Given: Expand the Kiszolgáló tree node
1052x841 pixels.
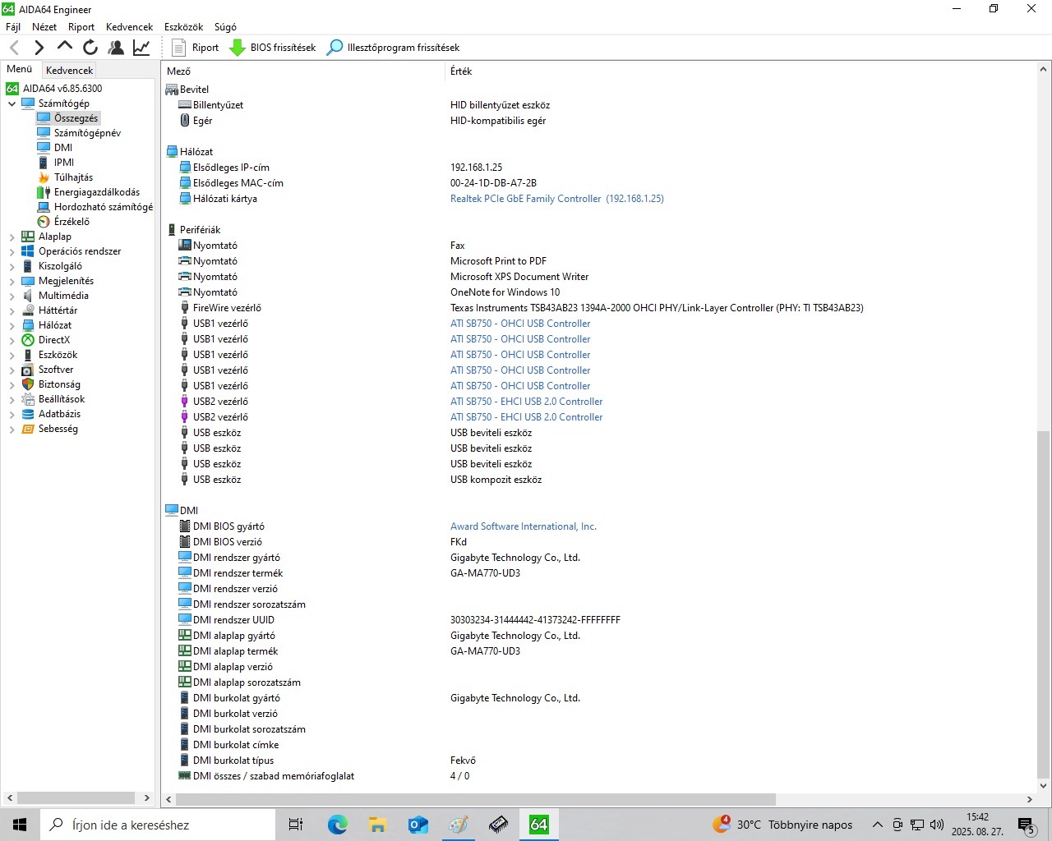Looking at the screenshot, I should click(12, 266).
